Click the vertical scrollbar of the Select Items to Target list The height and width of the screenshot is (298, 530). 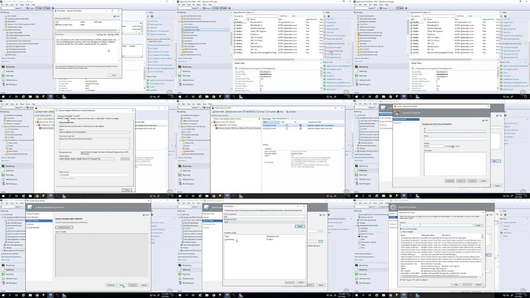[x=482, y=255]
